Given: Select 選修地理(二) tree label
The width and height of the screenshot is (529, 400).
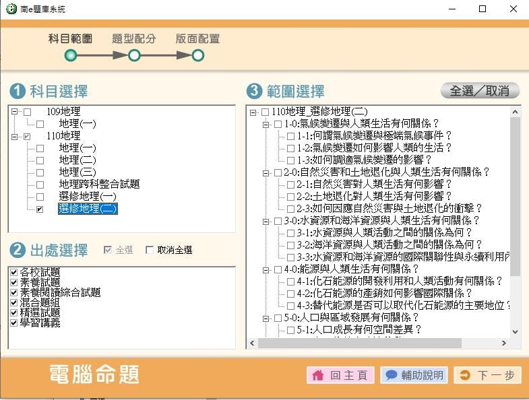Looking at the screenshot, I should [x=88, y=209].
